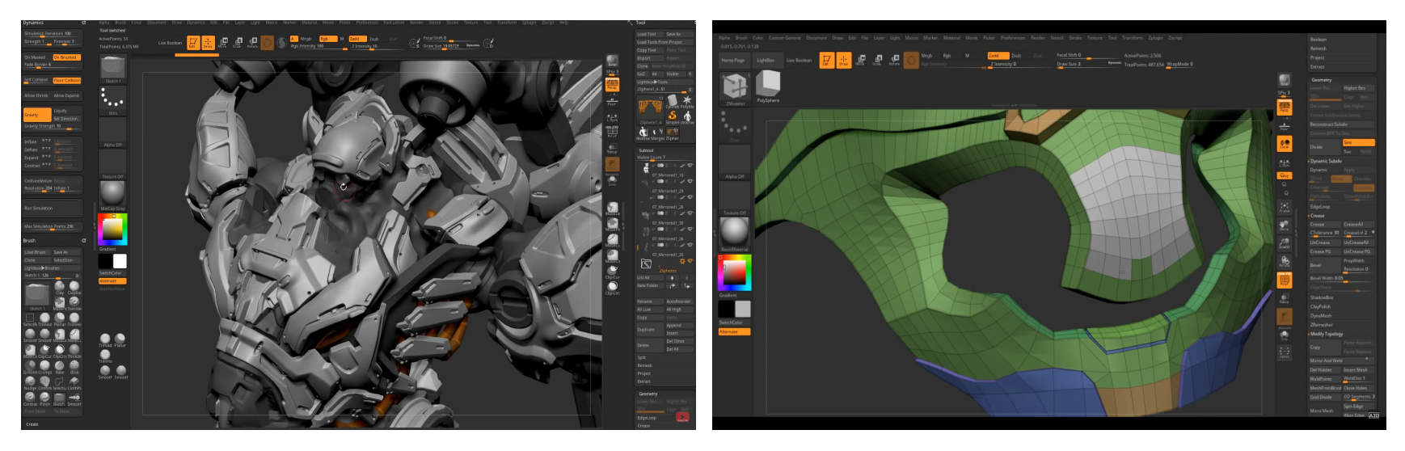
Task: Select the ZModeler brush thumbnail
Action: pyautogui.click(x=734, y=86)
